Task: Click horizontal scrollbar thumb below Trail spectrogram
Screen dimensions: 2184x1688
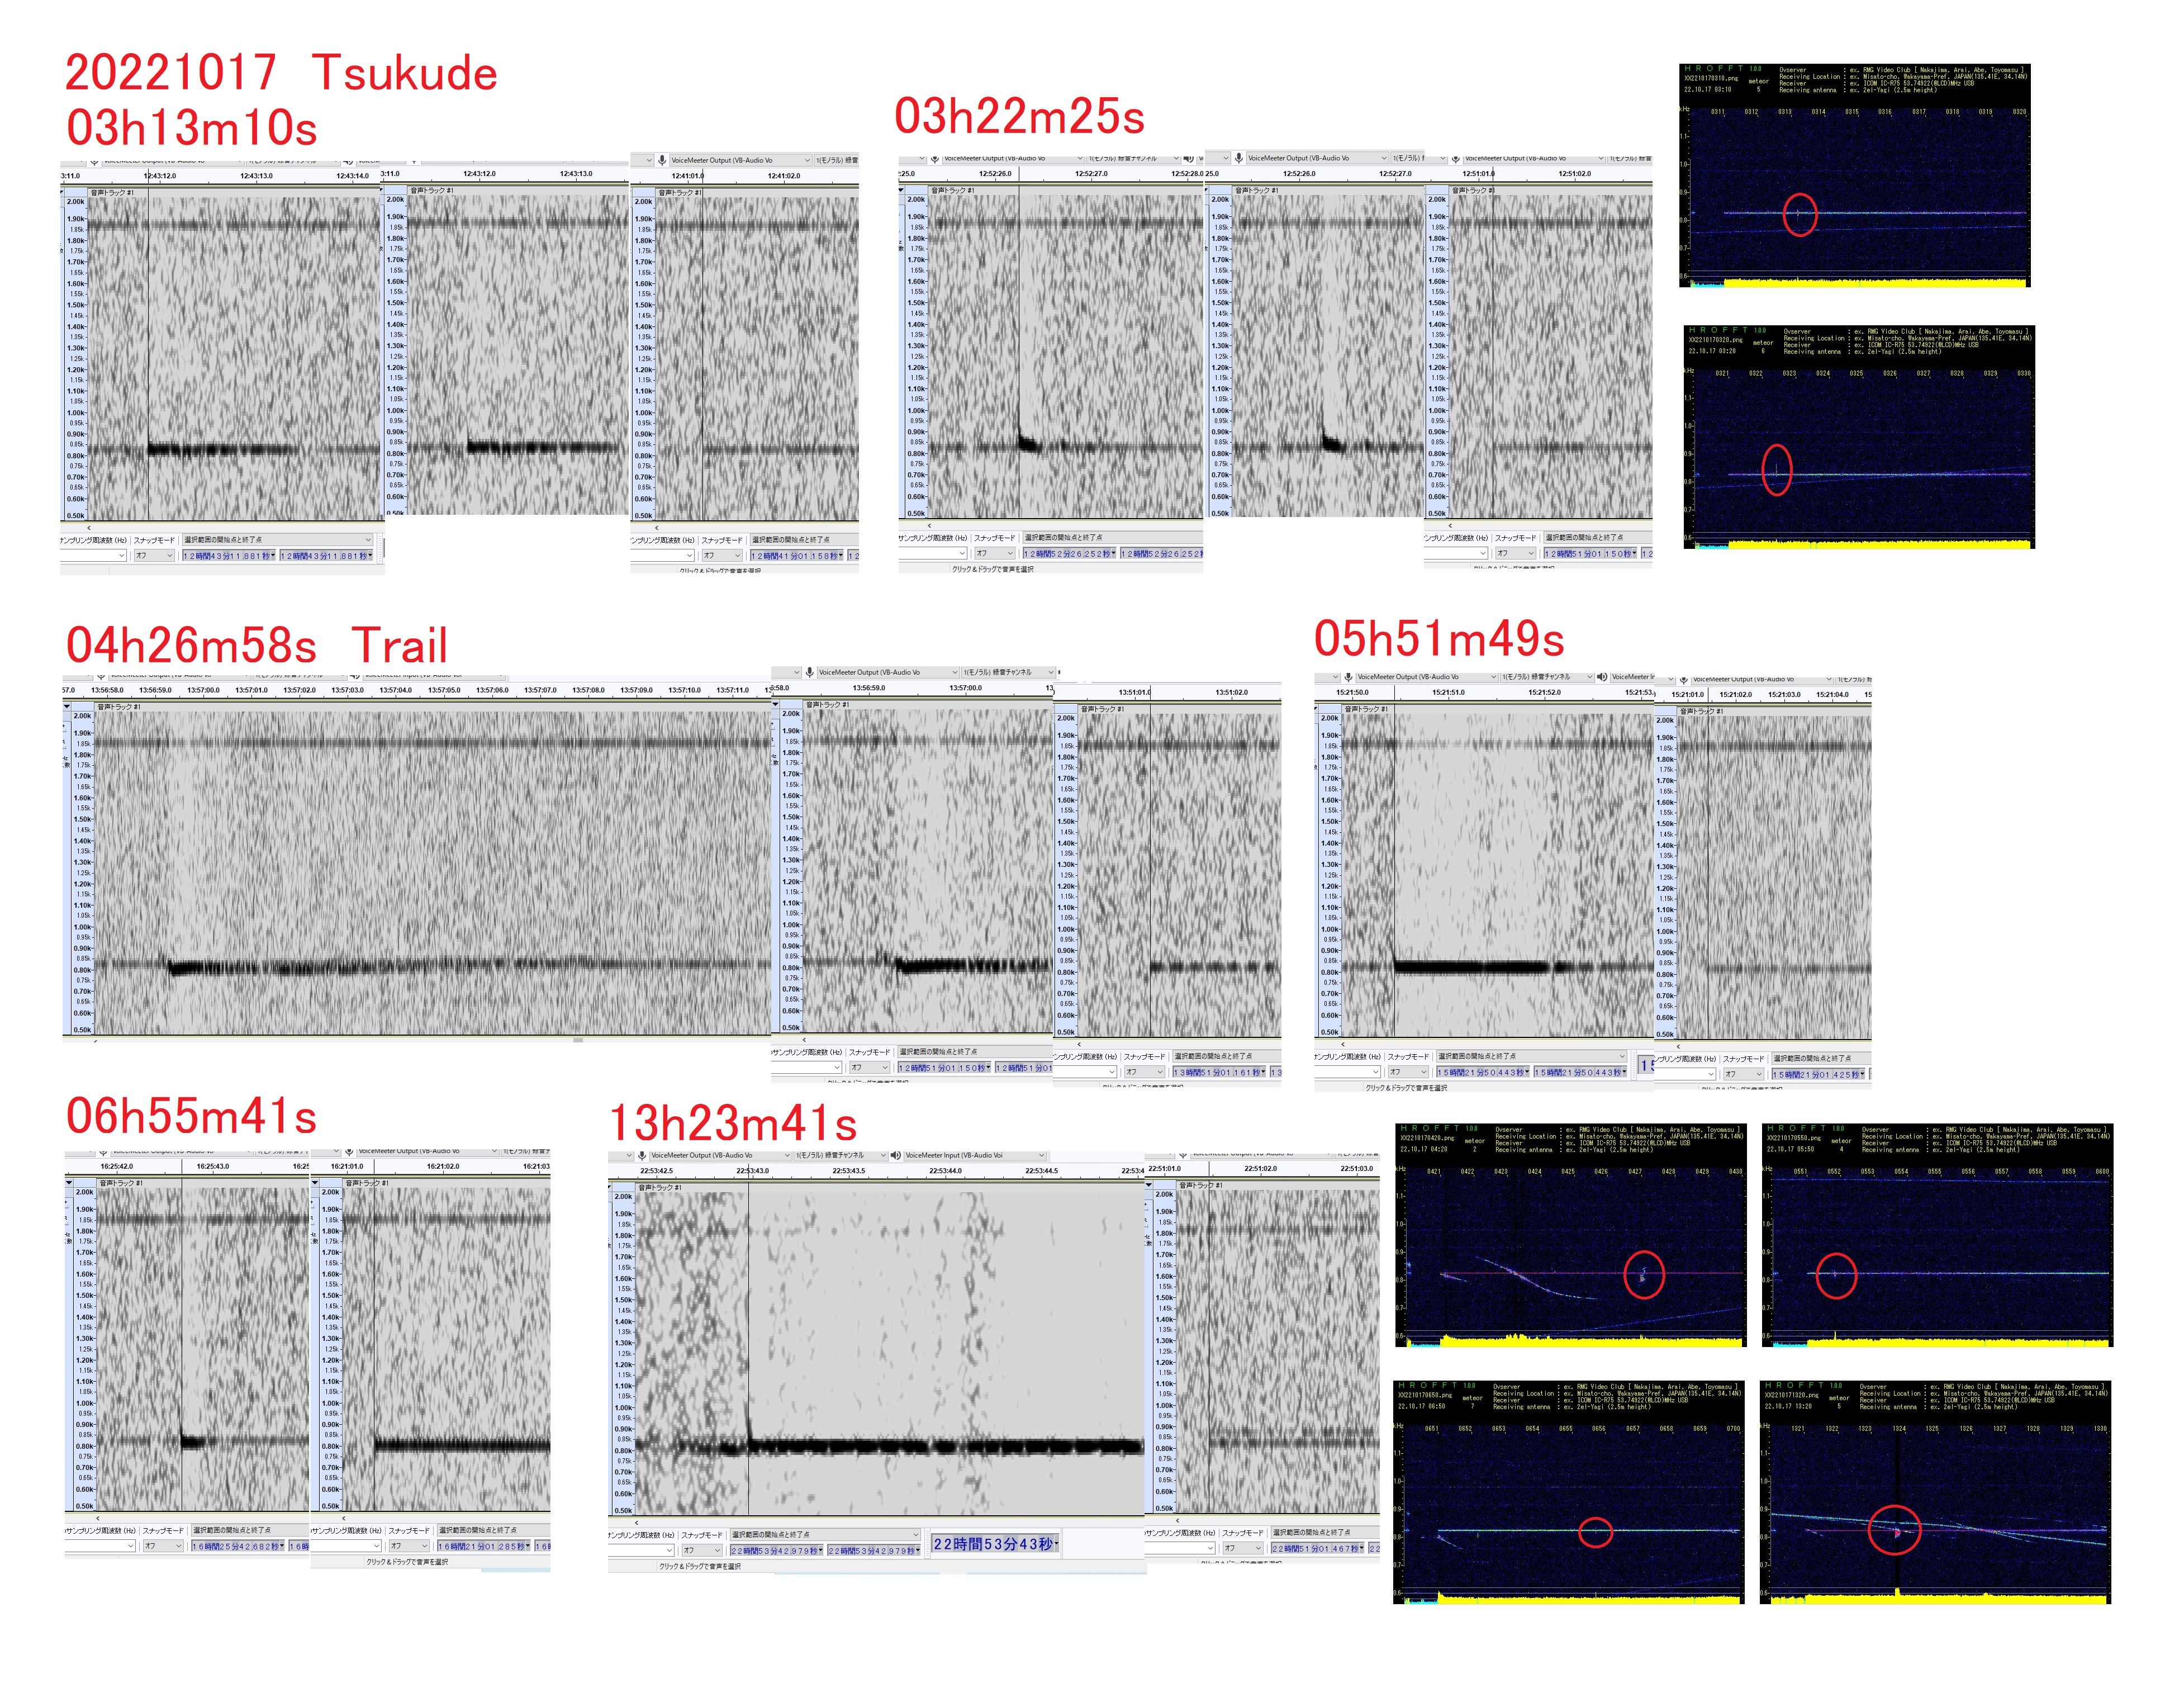Action: click(x=578, y=1040)
